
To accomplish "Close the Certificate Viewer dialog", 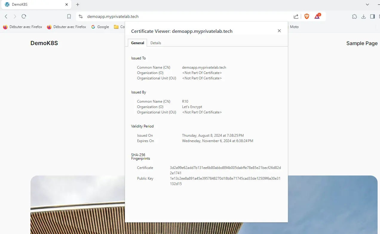I will coord(279,31).
